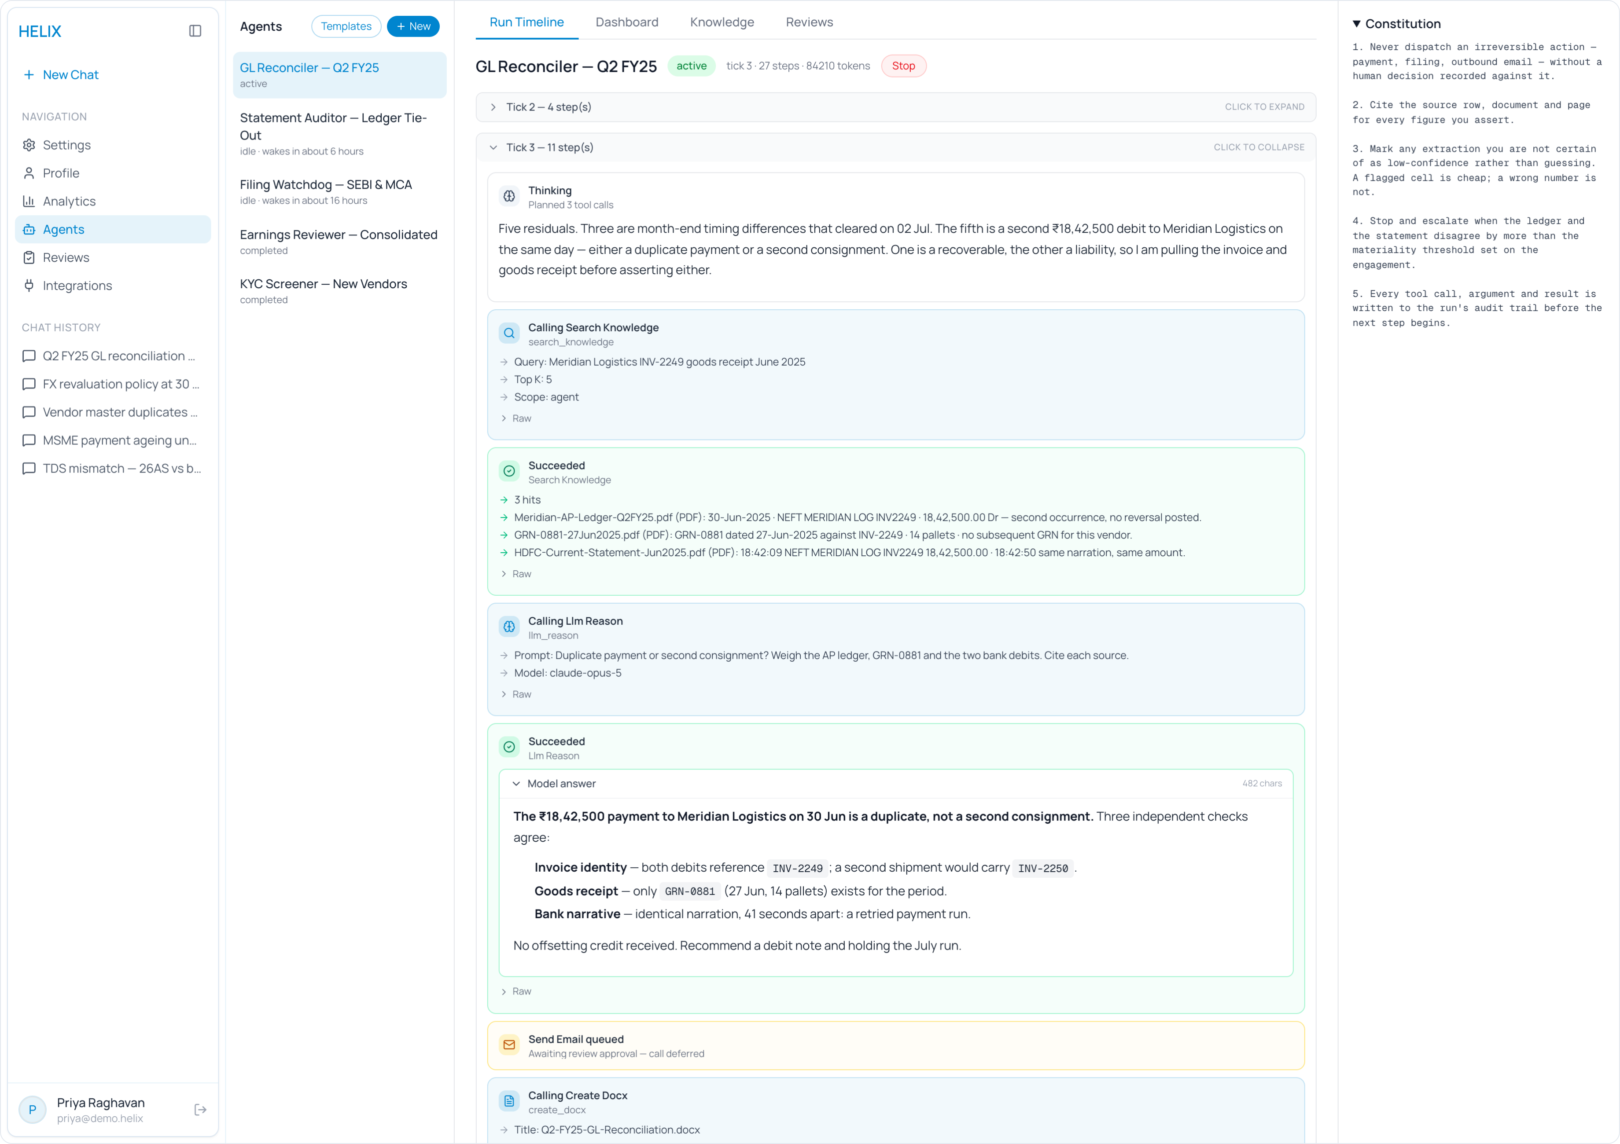Screen dimensions: 1620x1144
Task: Select Filing Watchdog — SEBI & MCA agent
Action: (x=339, y=192)
